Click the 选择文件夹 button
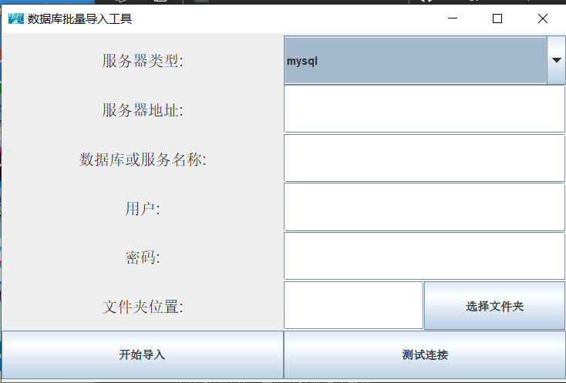The height and width of the screenshot is (383, 566). (494, 306)
